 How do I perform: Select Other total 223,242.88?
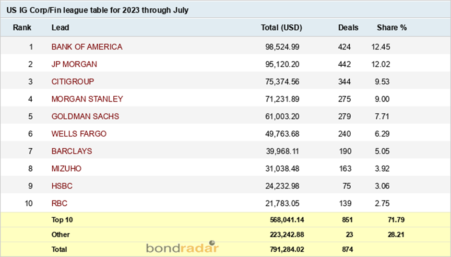(x=287, y=234)
